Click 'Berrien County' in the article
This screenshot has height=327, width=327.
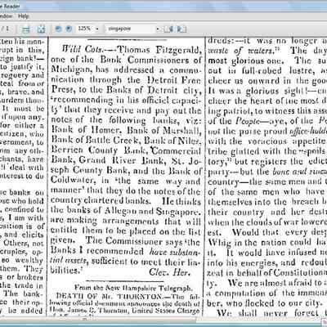coord(84,150)
